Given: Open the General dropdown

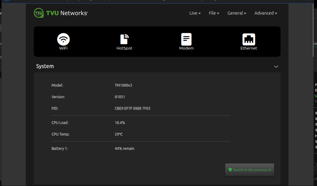Looking at the screenshot, I should [x=237, y=13].
